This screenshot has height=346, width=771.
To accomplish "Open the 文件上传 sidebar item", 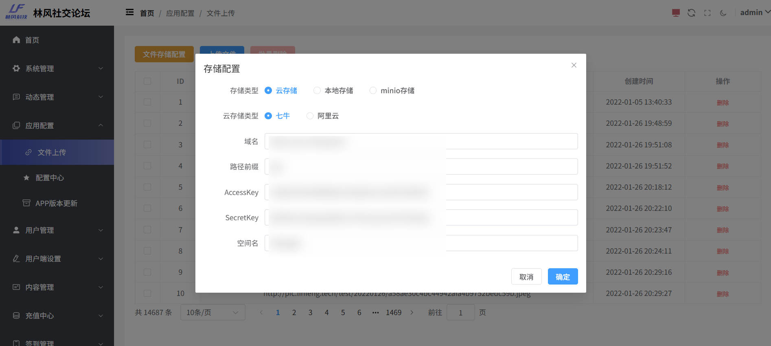I will (x=57, y=152).
